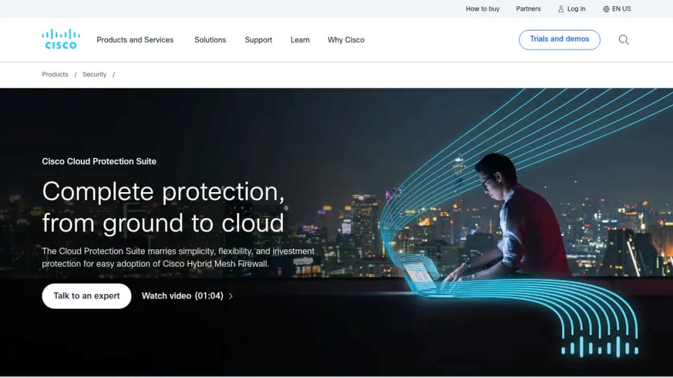Click the chevron after Watch video
Screen dimensions: 673x378
pyautogui.click(x=231, y=296)
